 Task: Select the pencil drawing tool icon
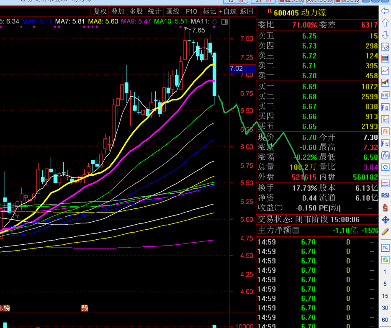pyautogui.click(x=385, y=231)
